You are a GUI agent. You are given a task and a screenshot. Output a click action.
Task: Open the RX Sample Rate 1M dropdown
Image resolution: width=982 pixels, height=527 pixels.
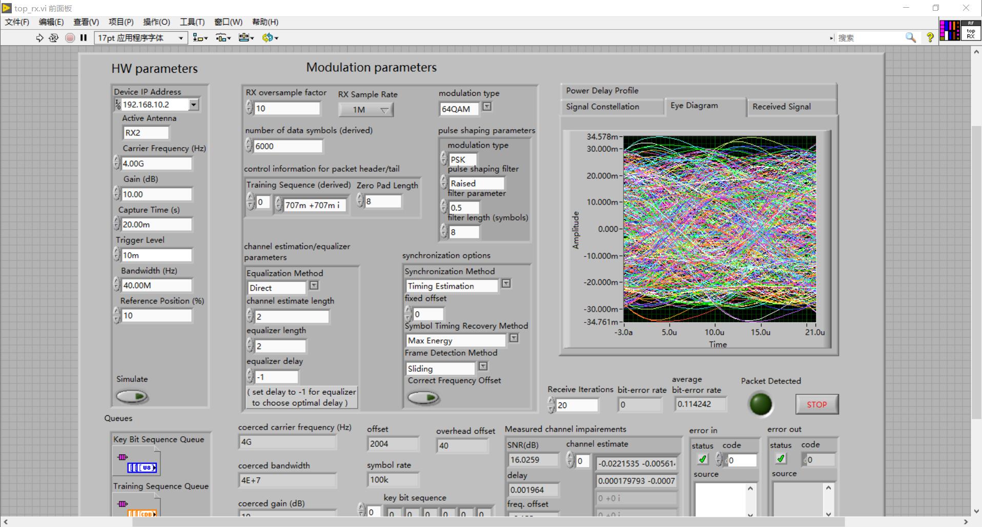coord(366,110)
